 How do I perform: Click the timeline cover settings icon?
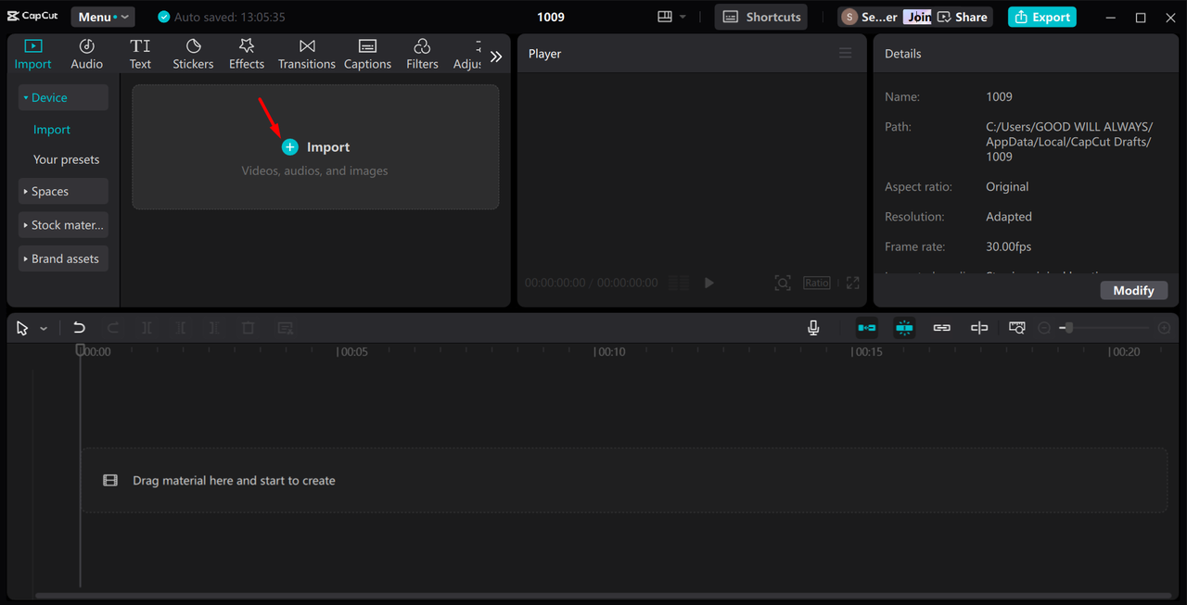tap(1017, 328)
